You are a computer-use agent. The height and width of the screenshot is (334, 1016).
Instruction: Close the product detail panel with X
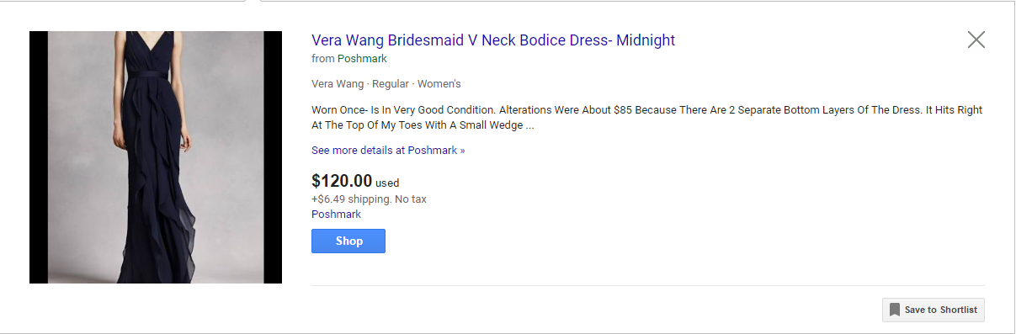coord(976,40)
